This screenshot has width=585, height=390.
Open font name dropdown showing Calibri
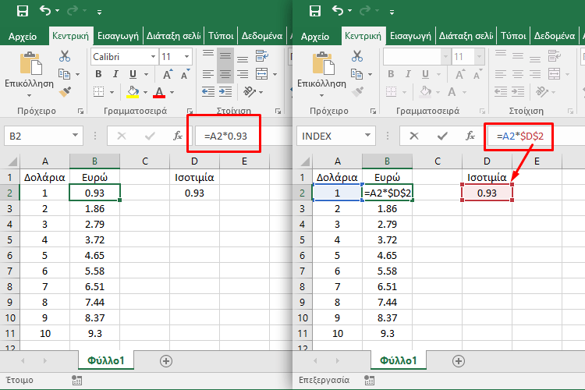[x=153, y=57]
